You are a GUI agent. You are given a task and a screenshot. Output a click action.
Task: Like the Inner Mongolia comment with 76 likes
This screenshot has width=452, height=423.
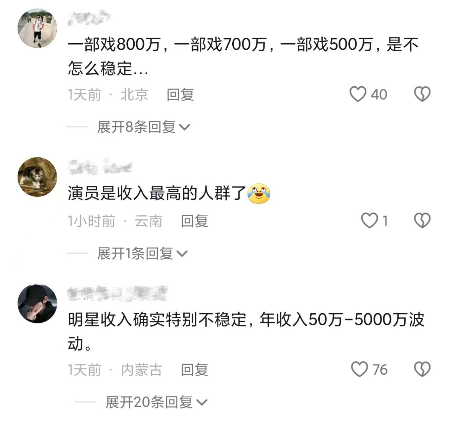point(359,369)
